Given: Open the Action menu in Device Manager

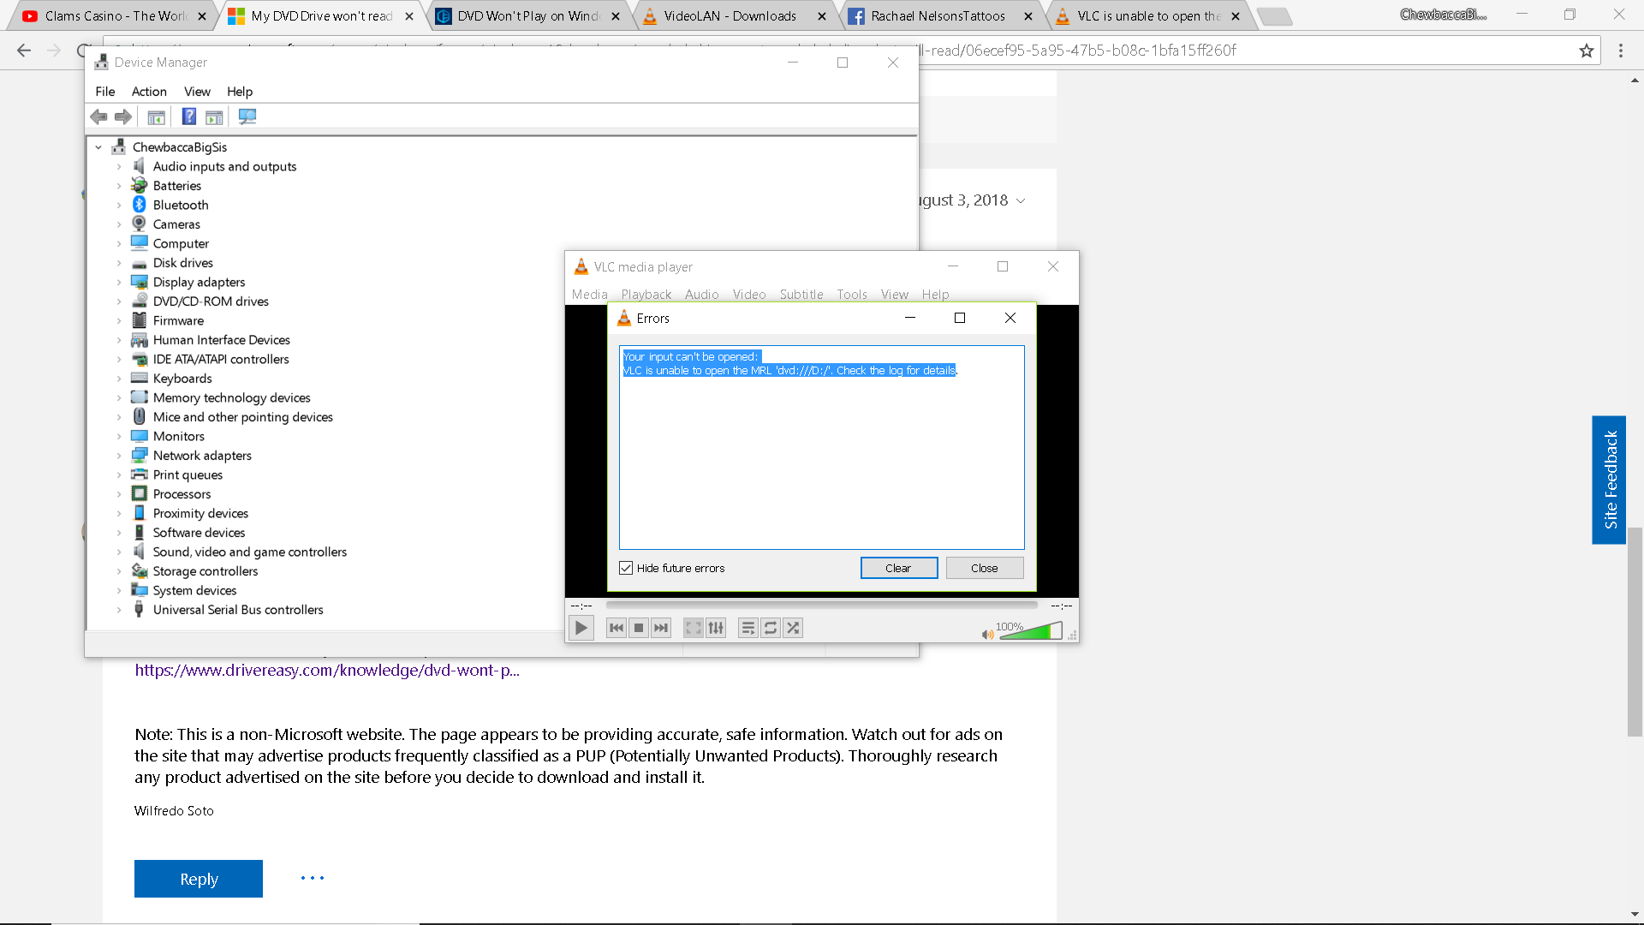Looking at the screenshot, I should click(149, 92).
